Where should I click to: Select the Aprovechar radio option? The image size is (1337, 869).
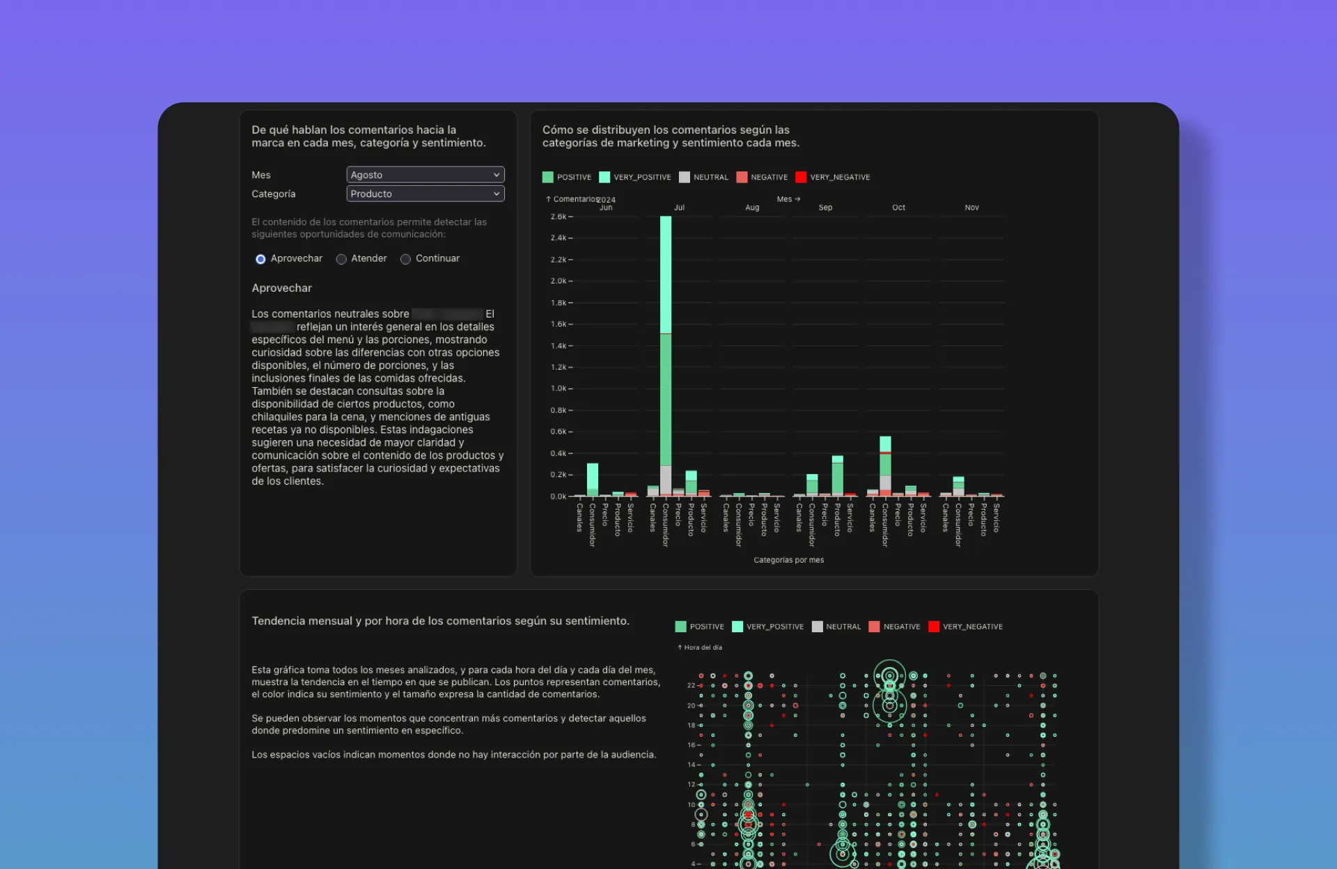coord(260,259)
